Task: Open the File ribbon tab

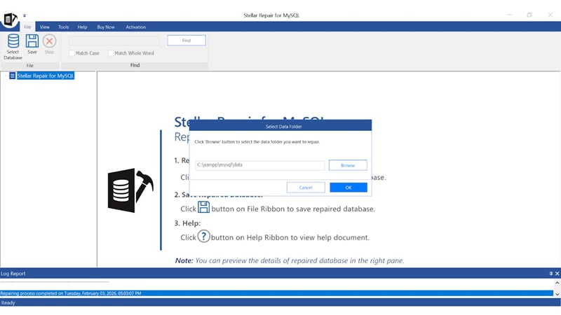Action: pyautogui.click(x=27, y=27)
